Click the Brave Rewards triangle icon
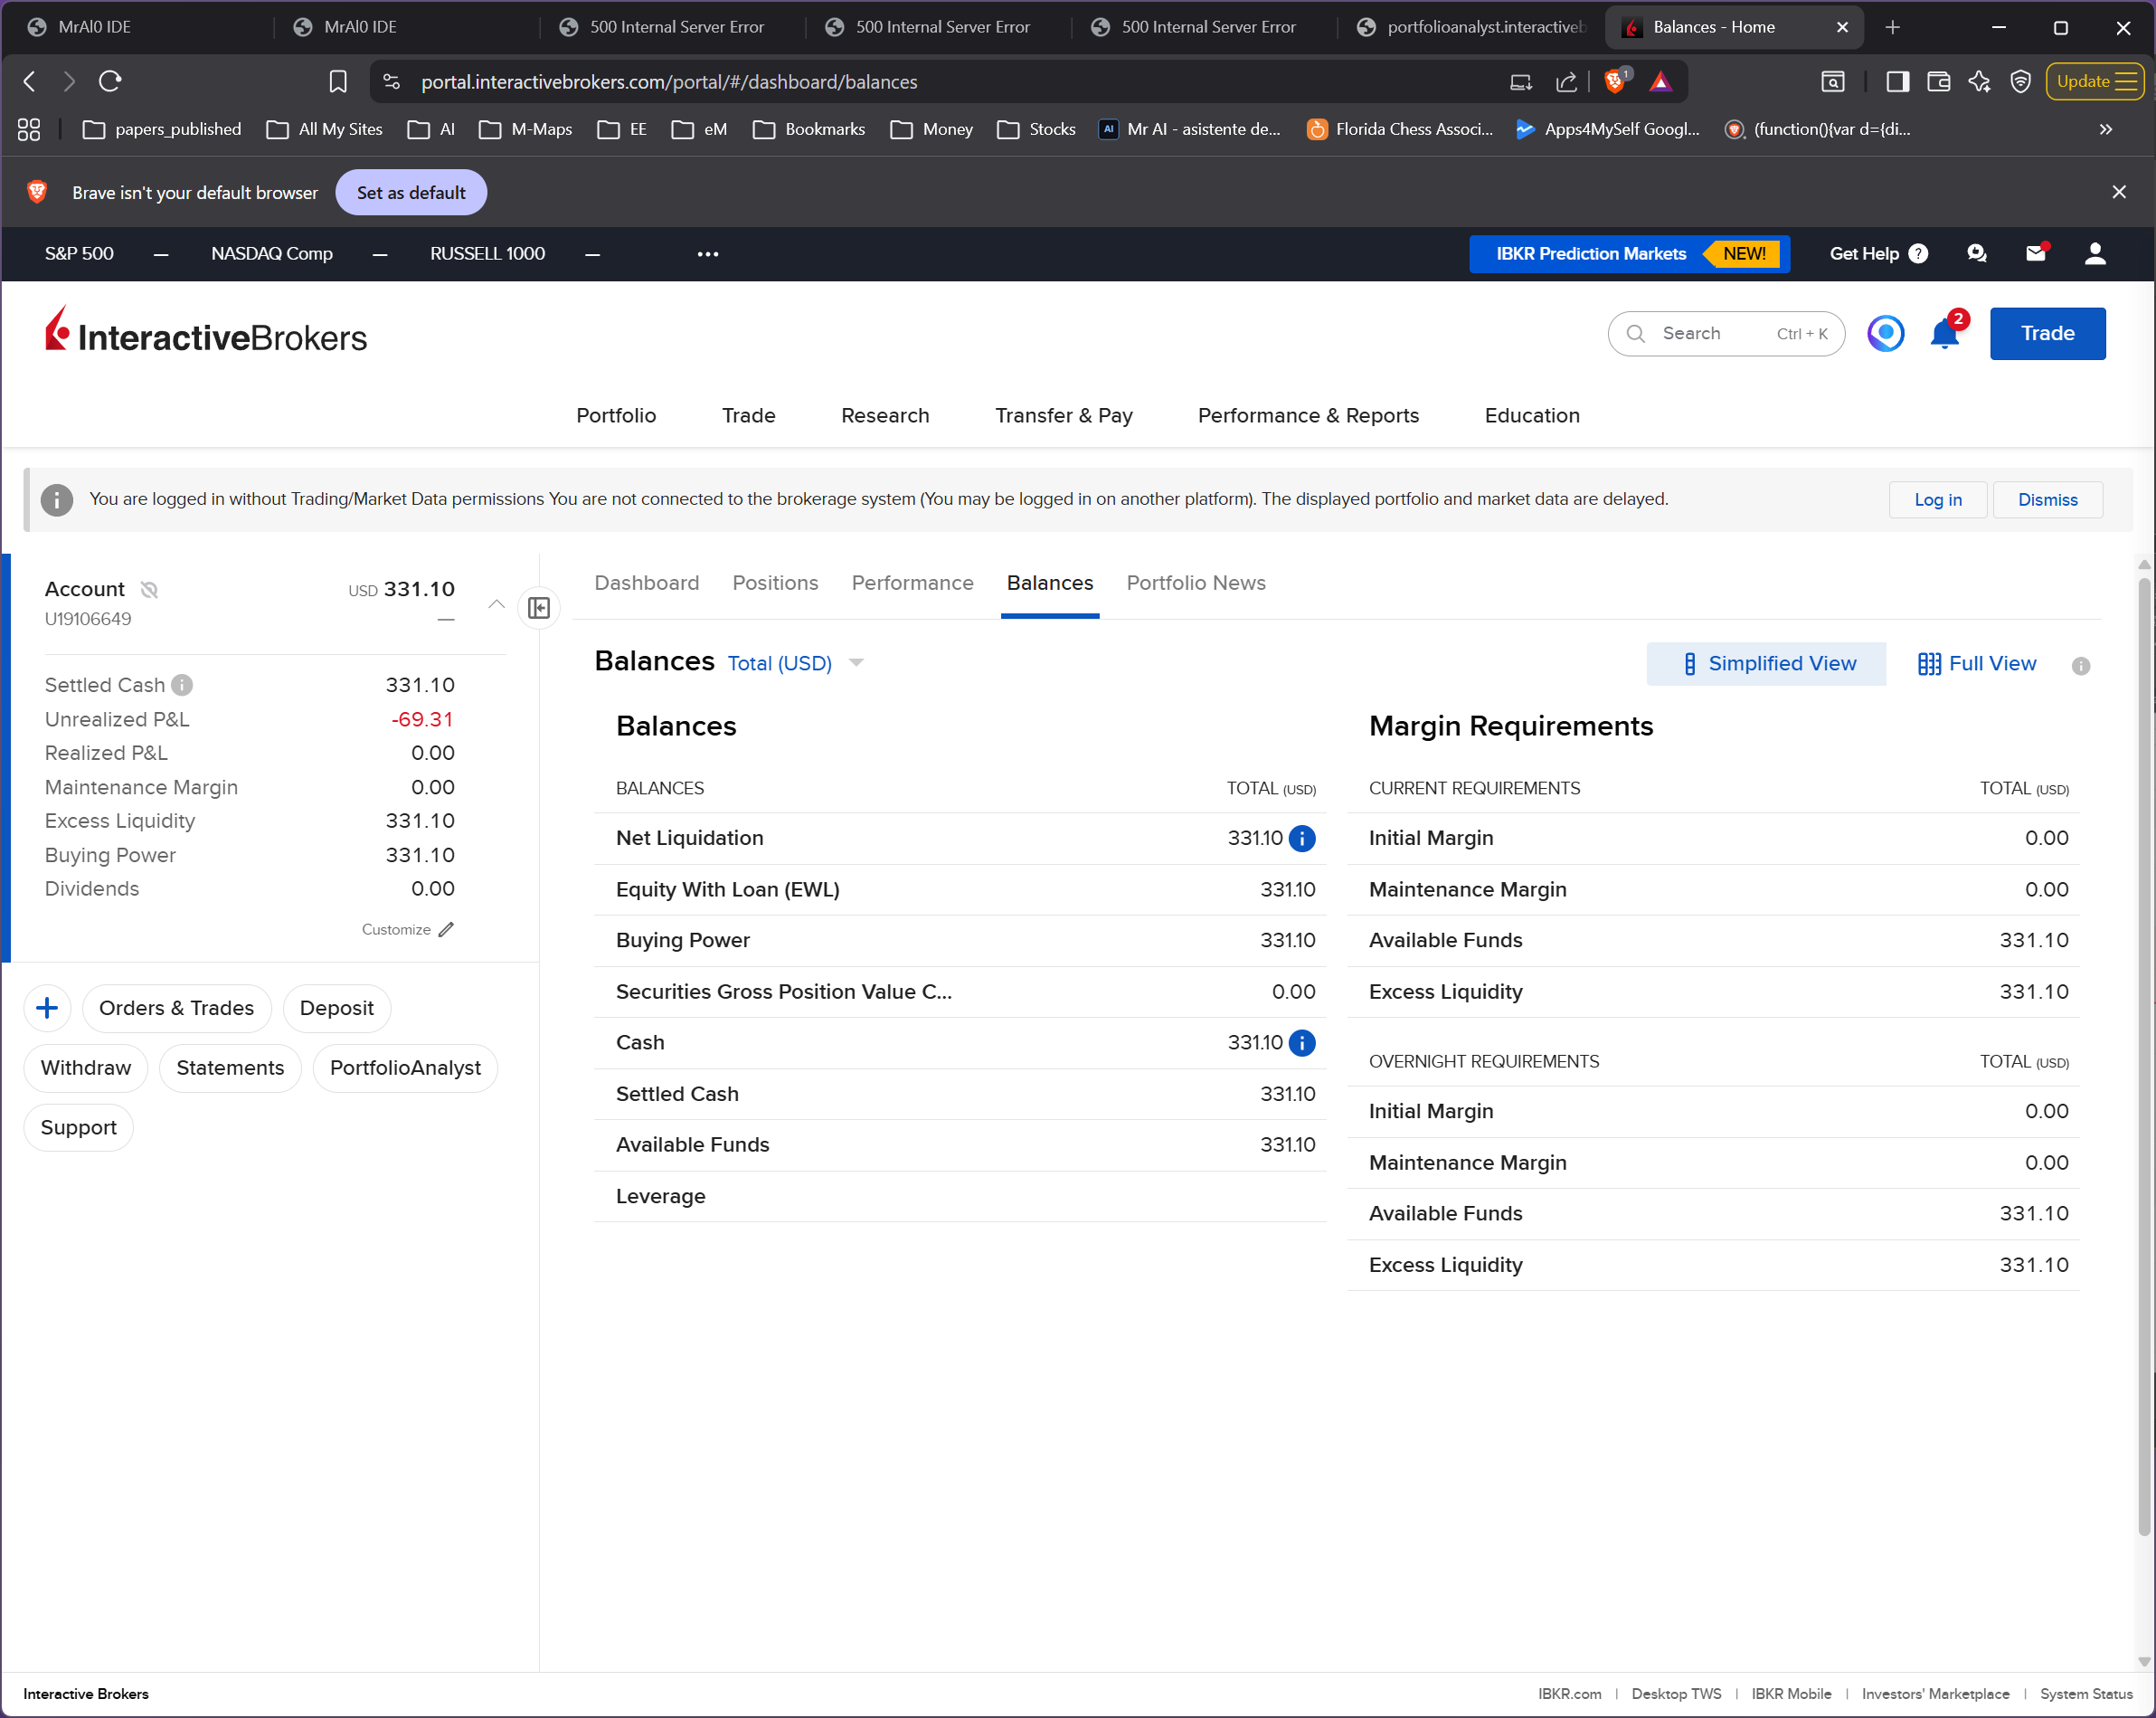 (x=1661, y=82)
